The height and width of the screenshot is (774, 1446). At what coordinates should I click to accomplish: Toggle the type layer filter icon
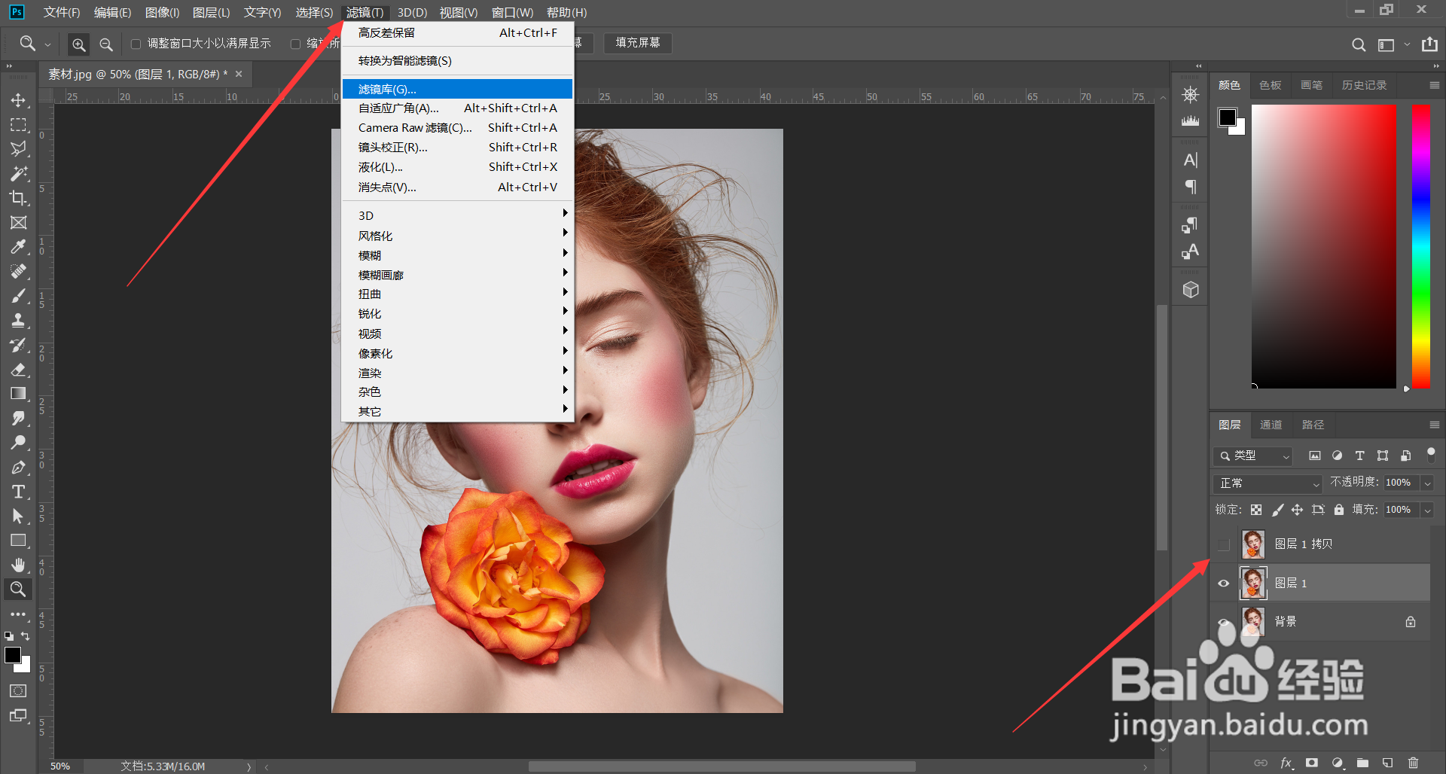1359,456
